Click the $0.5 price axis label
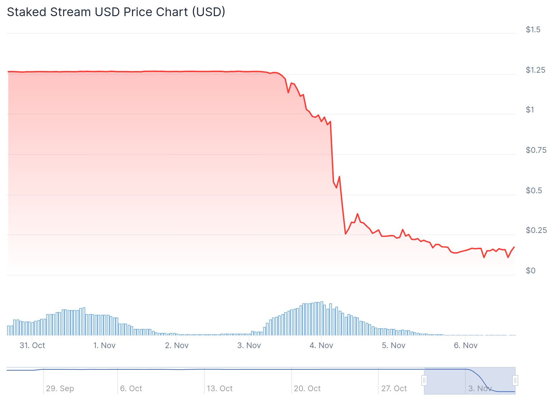Viewport: 554px width, 404px height. (534, 191)
